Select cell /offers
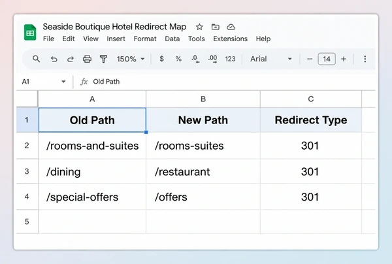The image size is (392, 264). [203, 197]
